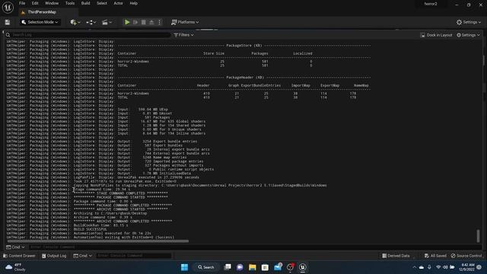
Task: Save the current level with disk icon
Action: (8, 22)
